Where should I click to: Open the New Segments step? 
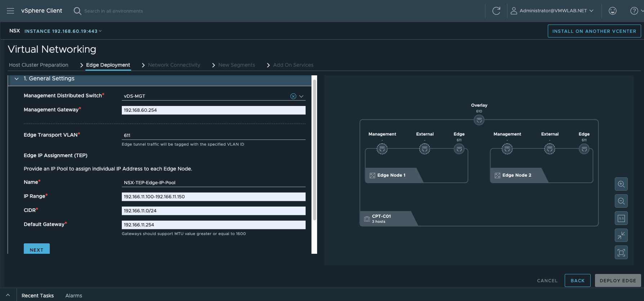click(236, 65)
